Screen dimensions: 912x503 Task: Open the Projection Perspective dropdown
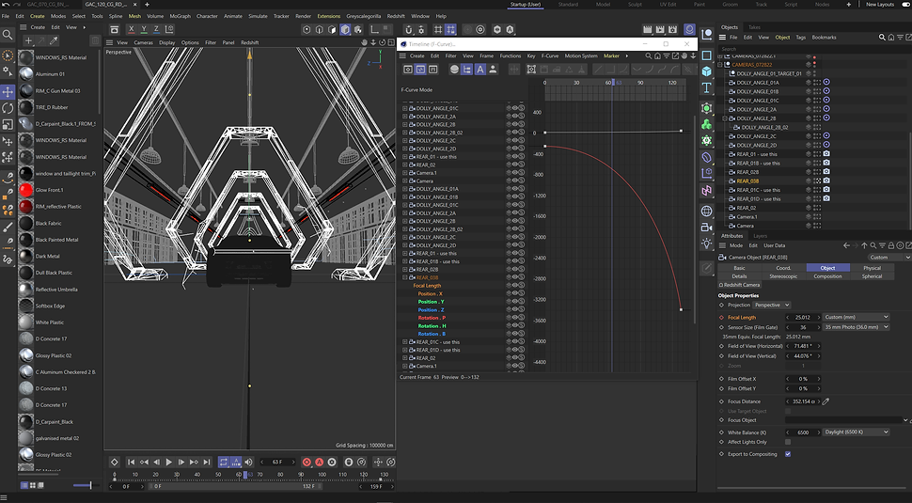coord(772,305)
